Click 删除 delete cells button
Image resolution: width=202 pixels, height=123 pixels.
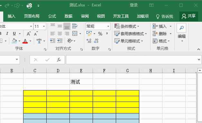pos(160,34)
